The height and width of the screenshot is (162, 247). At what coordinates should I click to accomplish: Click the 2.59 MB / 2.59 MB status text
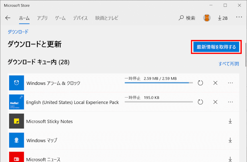(x=160, y=78)
